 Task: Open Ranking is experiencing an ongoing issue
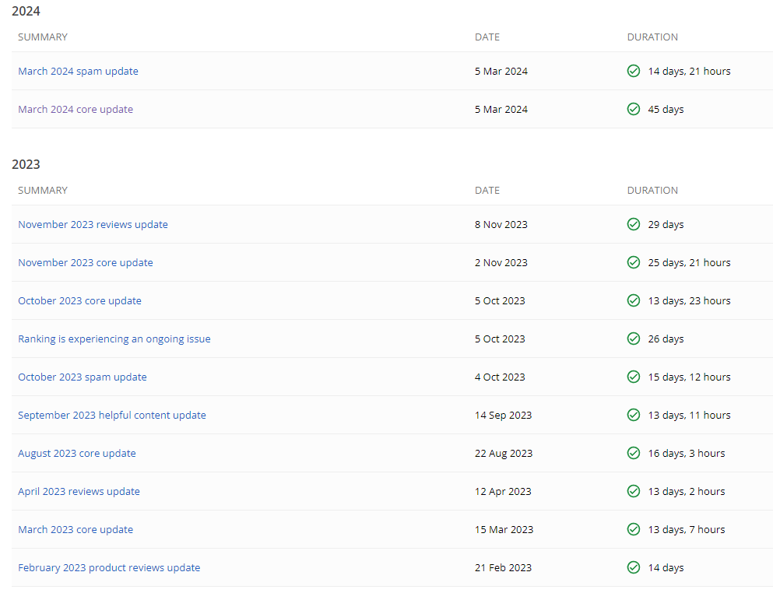click(x=114, y=339)
